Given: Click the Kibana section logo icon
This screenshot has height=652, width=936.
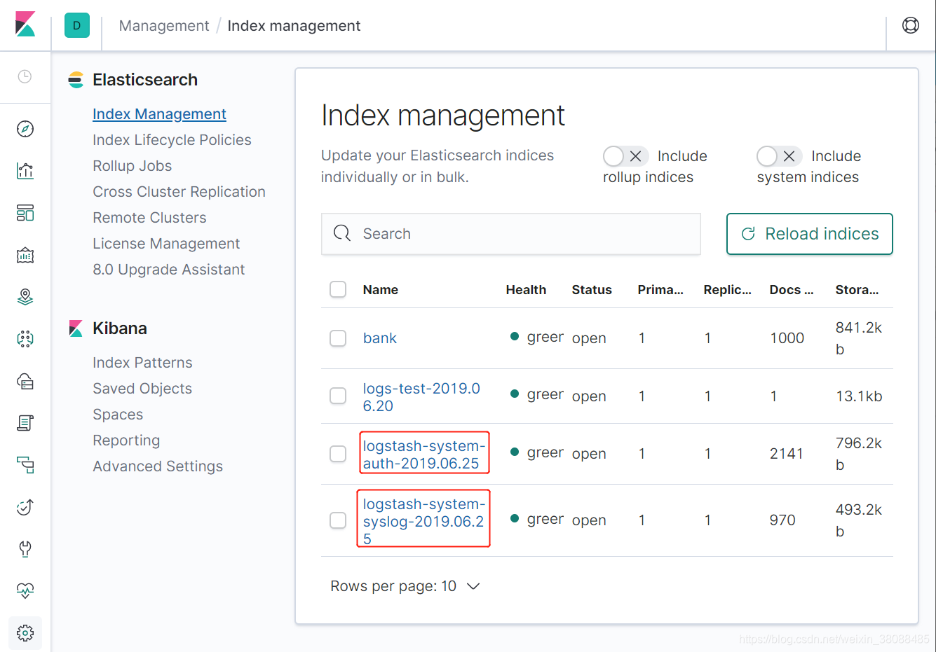Looking at the screenshot, I should click(76, 328).
